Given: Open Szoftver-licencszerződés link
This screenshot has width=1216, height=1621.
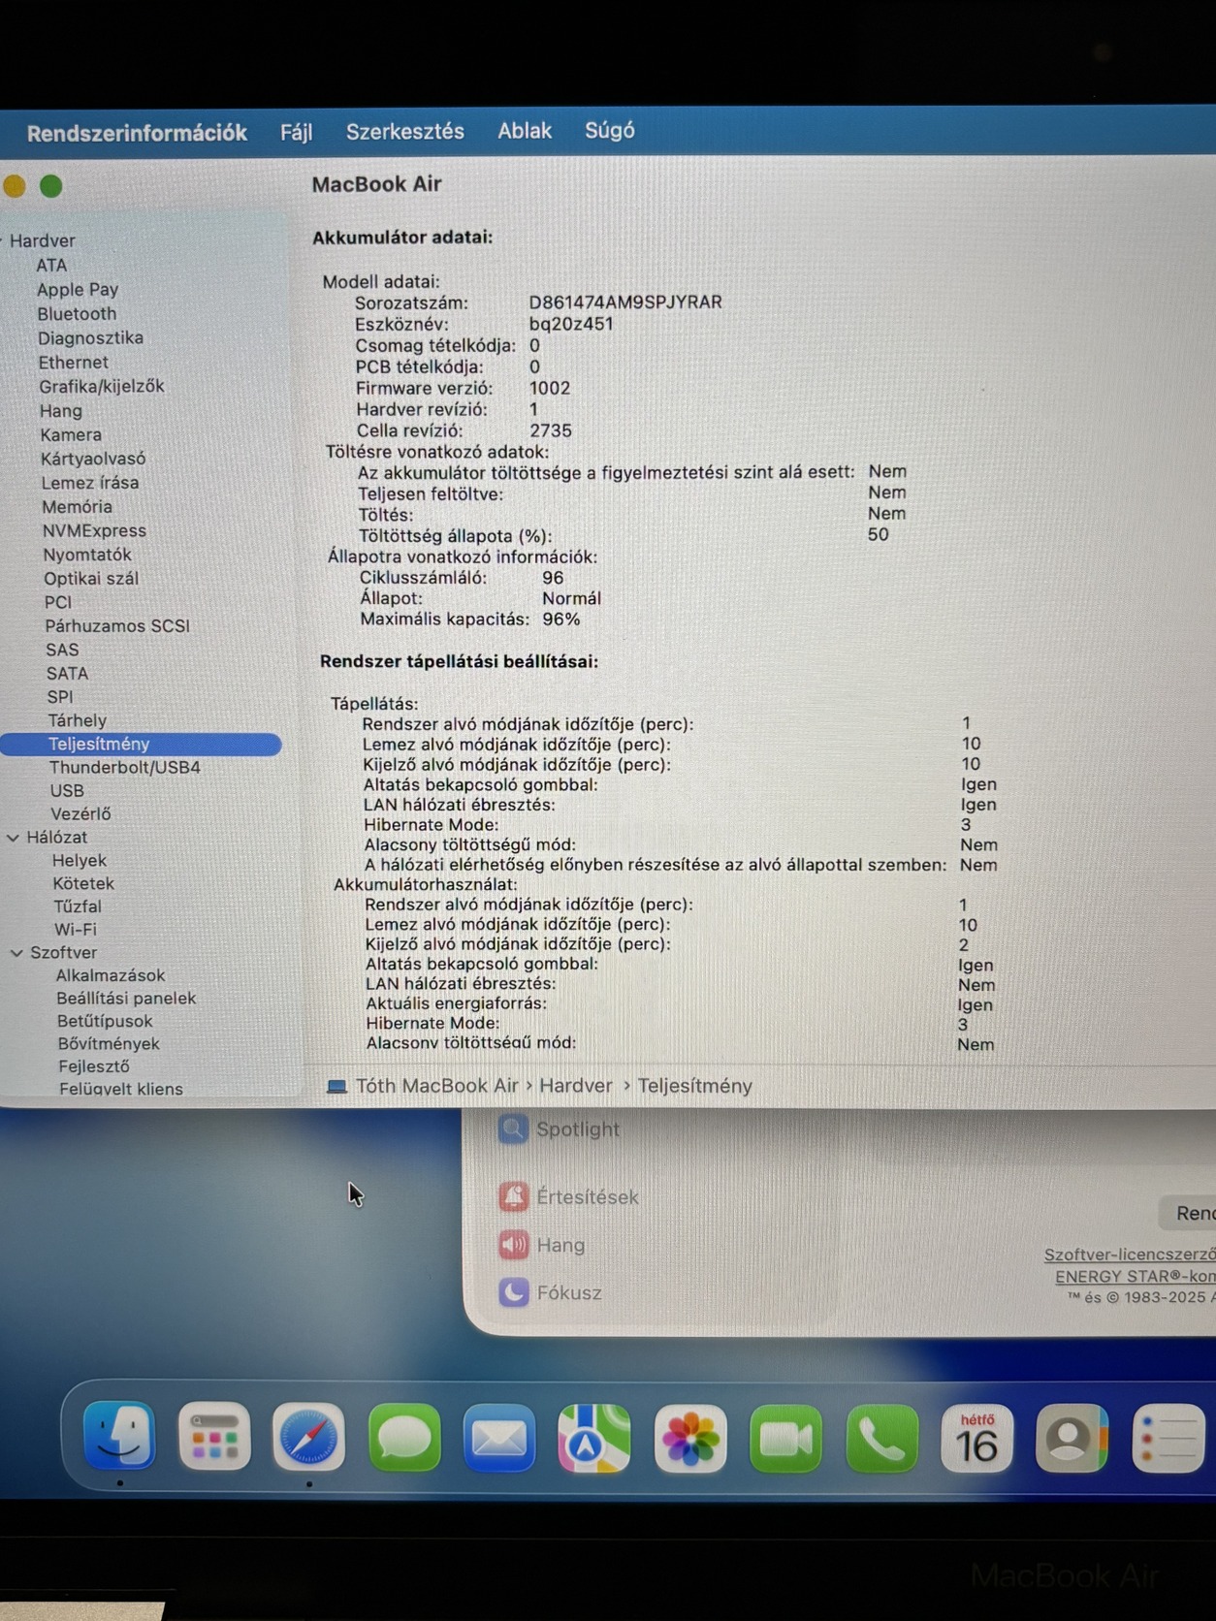Looking at the screenshot, I should pos(1130,1254).
